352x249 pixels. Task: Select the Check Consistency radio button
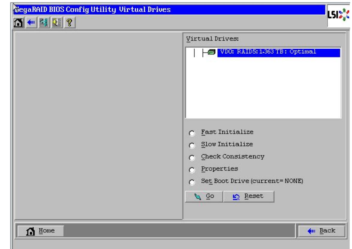[192, 158]
